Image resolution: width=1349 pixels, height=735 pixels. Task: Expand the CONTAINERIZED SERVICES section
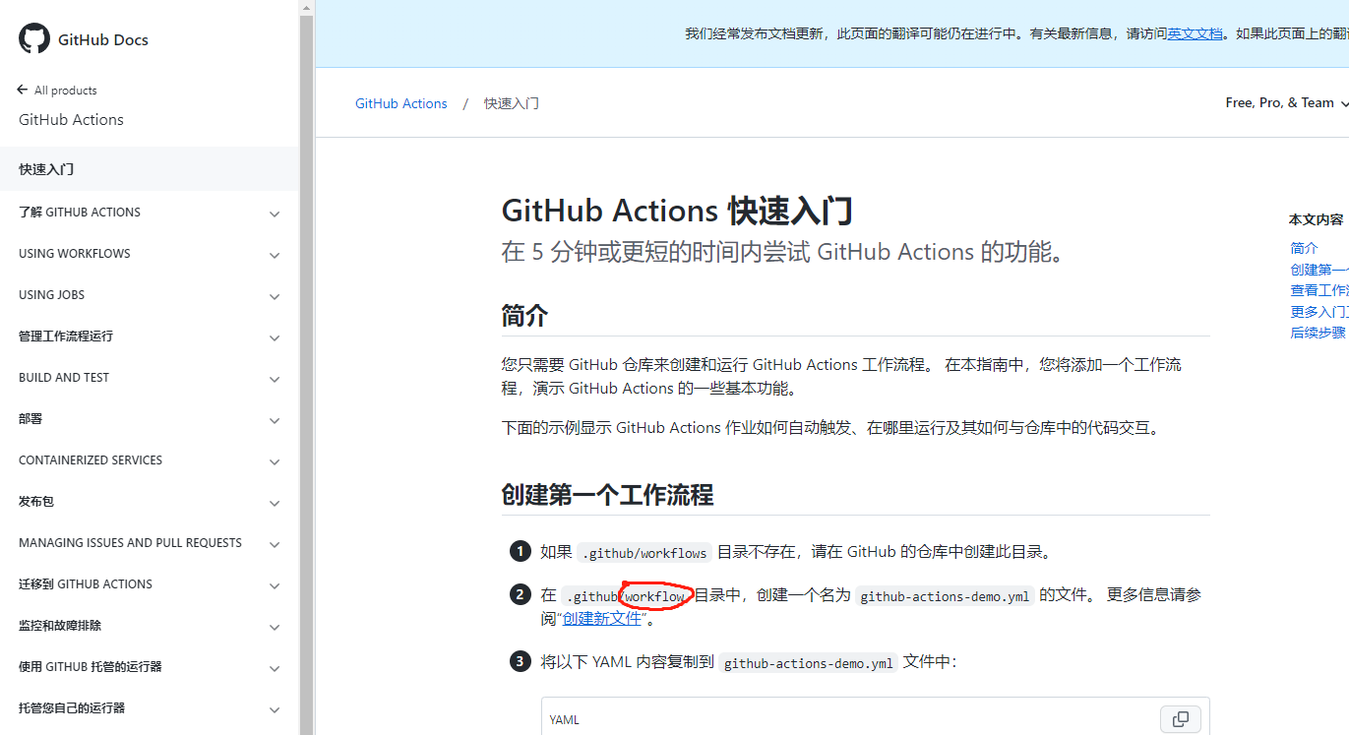[x=275, y=461]
